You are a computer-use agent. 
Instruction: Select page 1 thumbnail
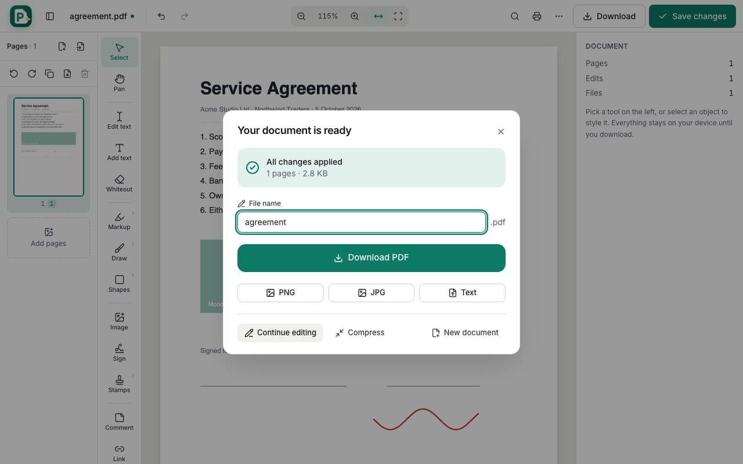[49, 147]
